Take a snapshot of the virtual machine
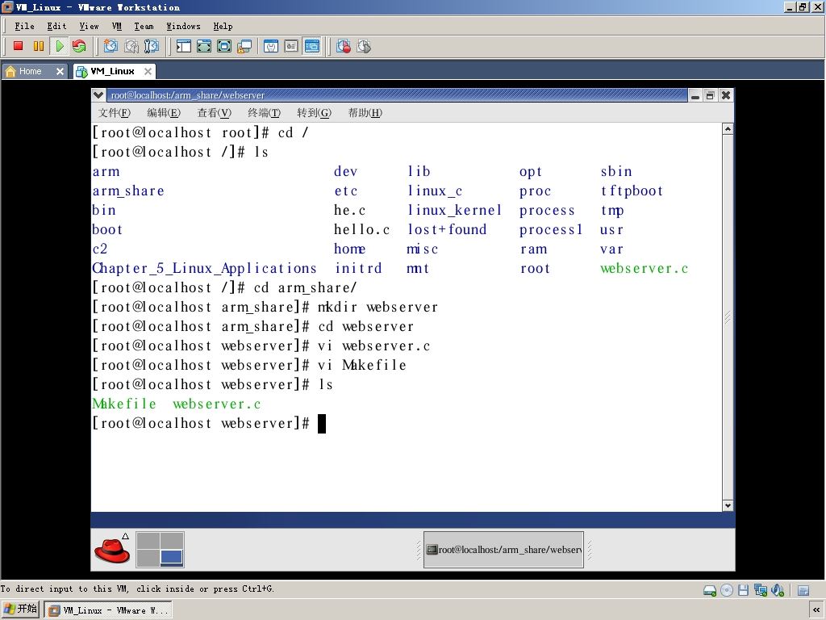This screenshot has width=826, height=620. point(111,46)
